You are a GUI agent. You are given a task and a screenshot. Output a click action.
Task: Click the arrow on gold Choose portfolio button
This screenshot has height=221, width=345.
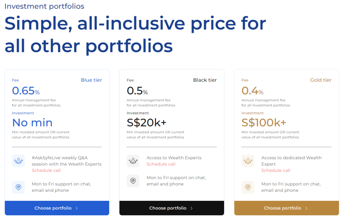306,208
